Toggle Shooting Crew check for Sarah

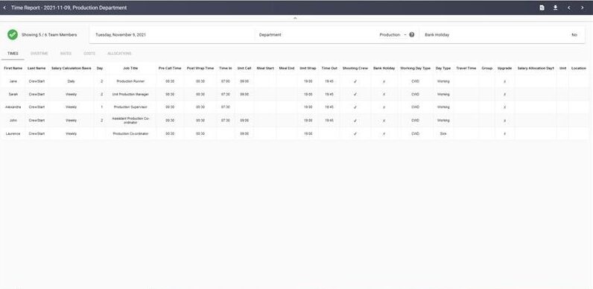coord(355,94)
